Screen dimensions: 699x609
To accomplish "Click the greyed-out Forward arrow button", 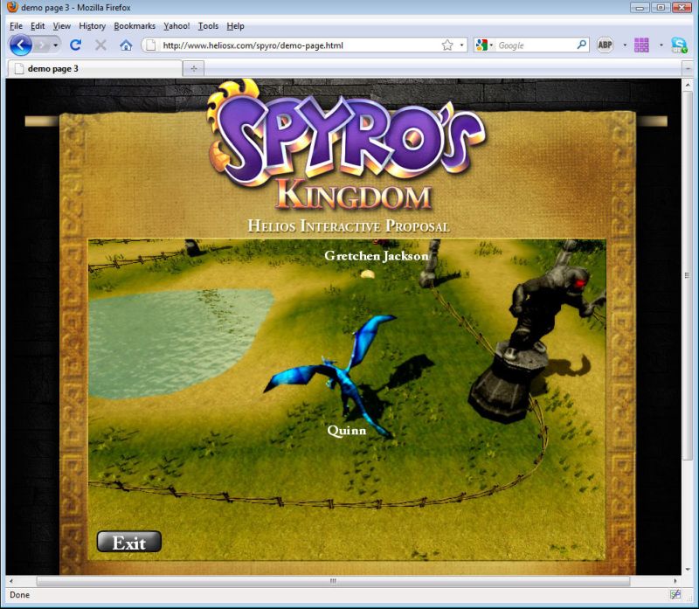I will [x=42, y=45].
